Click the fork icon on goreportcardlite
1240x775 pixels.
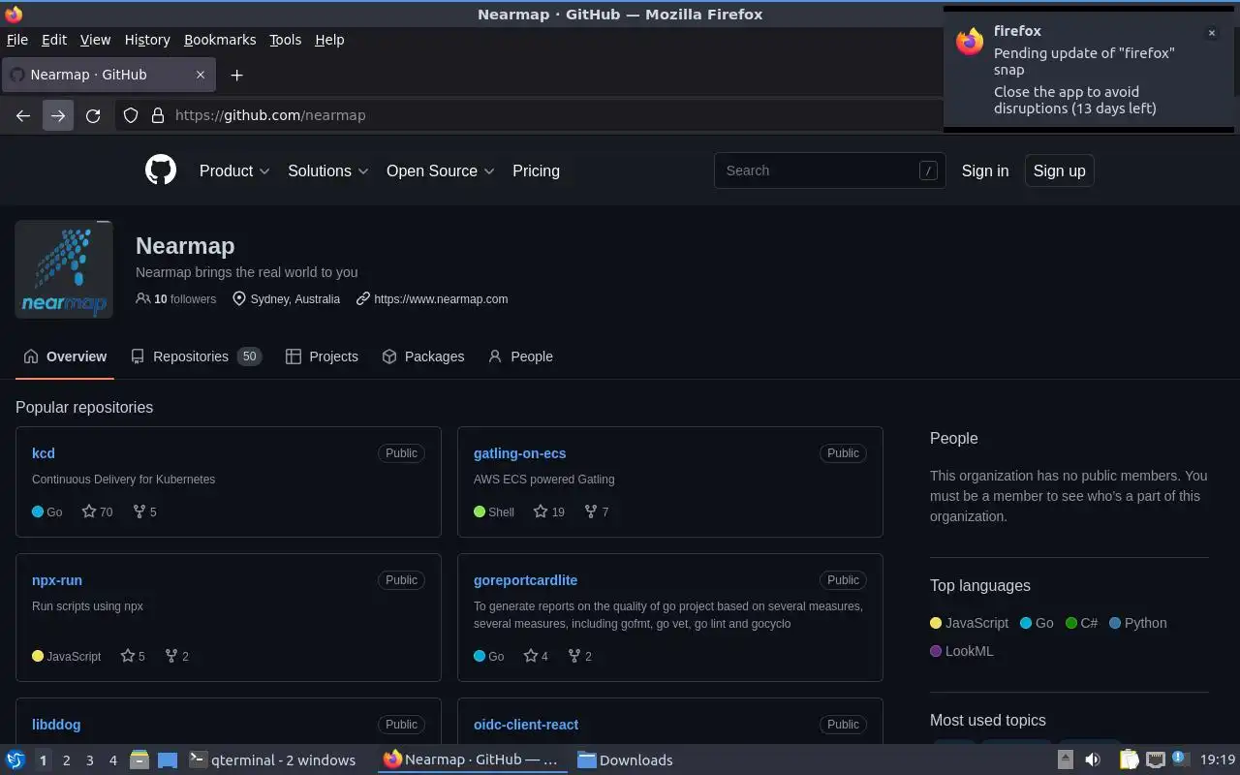[x=574, y=656]
